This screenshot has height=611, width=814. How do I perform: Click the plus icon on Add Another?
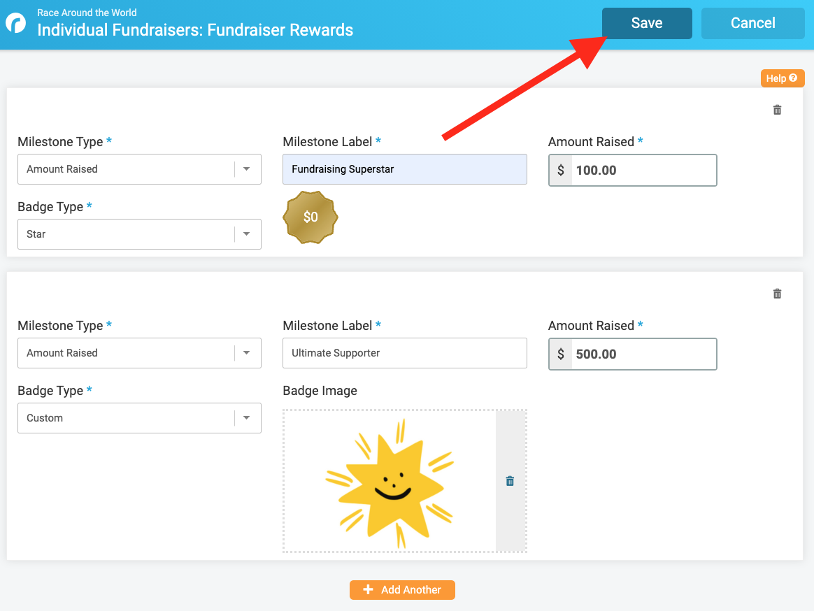point(369,590)
